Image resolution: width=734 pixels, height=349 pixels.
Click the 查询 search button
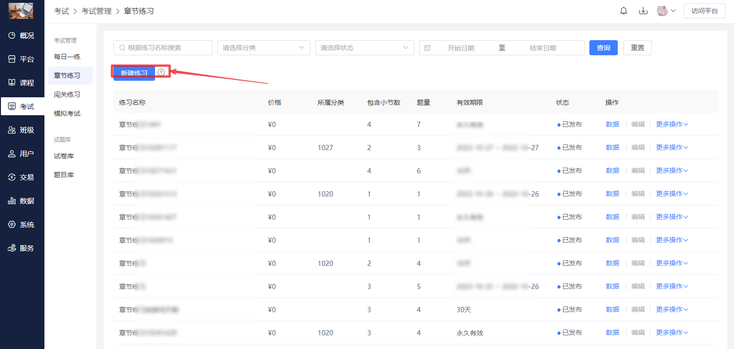pos(603,48)
